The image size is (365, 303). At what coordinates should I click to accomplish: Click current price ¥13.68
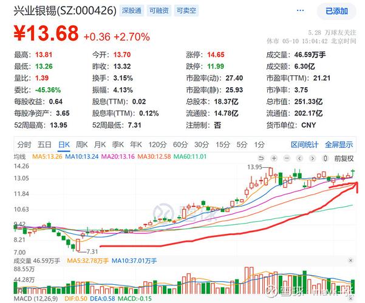[46, 33]
